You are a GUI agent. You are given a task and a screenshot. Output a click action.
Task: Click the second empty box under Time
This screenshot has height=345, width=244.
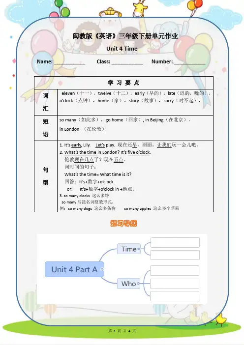click(x=175, y=255)
